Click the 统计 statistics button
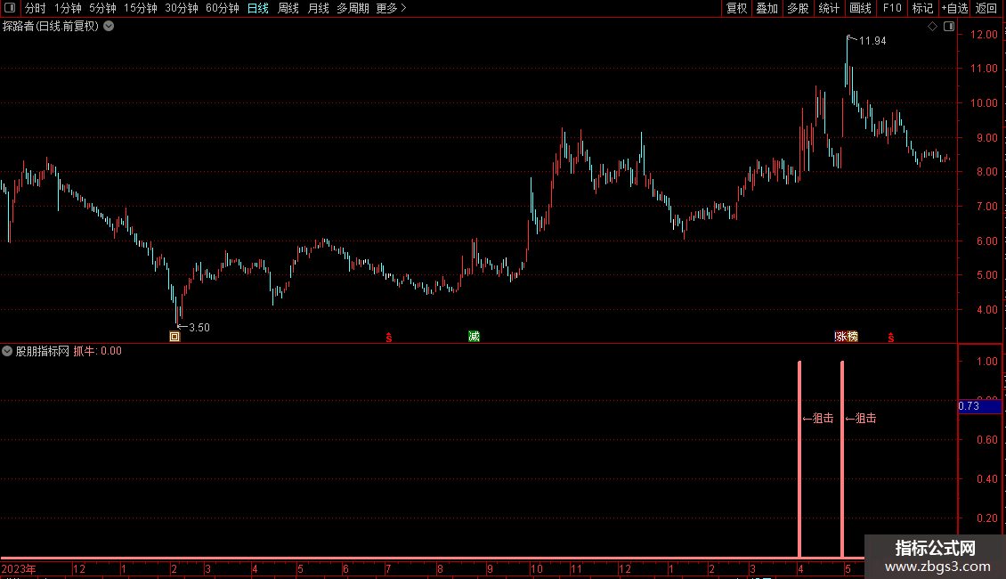 point(828,8)
